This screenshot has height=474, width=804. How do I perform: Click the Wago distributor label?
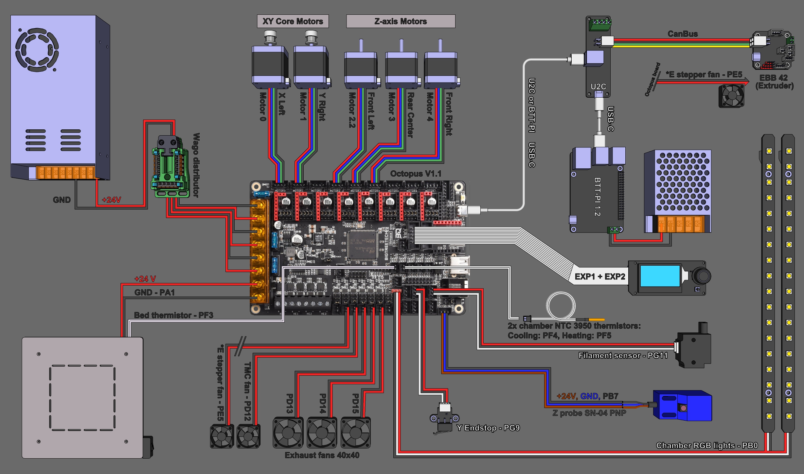pos(196,165)
